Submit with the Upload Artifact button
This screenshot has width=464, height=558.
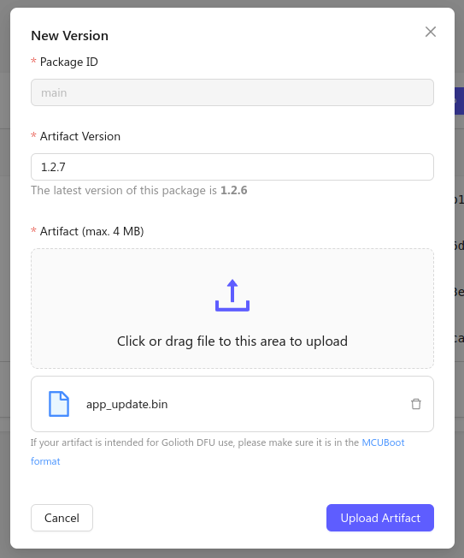point(380,518)
